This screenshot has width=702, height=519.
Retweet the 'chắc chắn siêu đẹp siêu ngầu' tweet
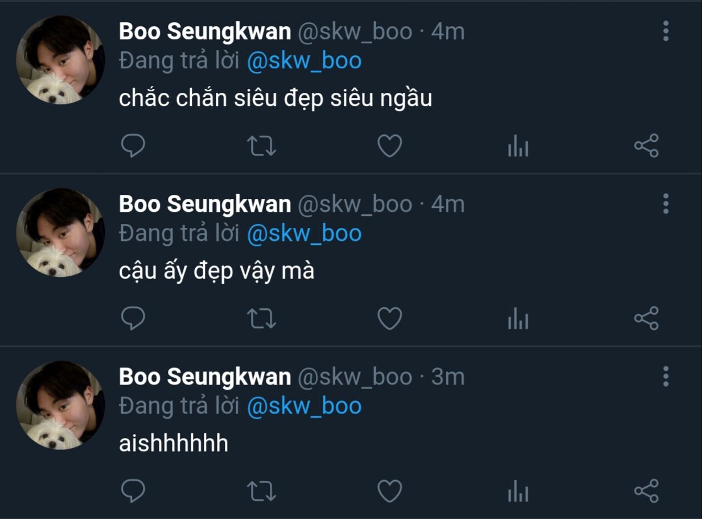pyautogui.click(x=262, y=146)
